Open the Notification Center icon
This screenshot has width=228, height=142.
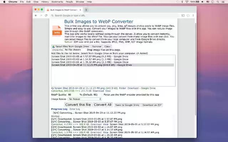tap(223, 2)
